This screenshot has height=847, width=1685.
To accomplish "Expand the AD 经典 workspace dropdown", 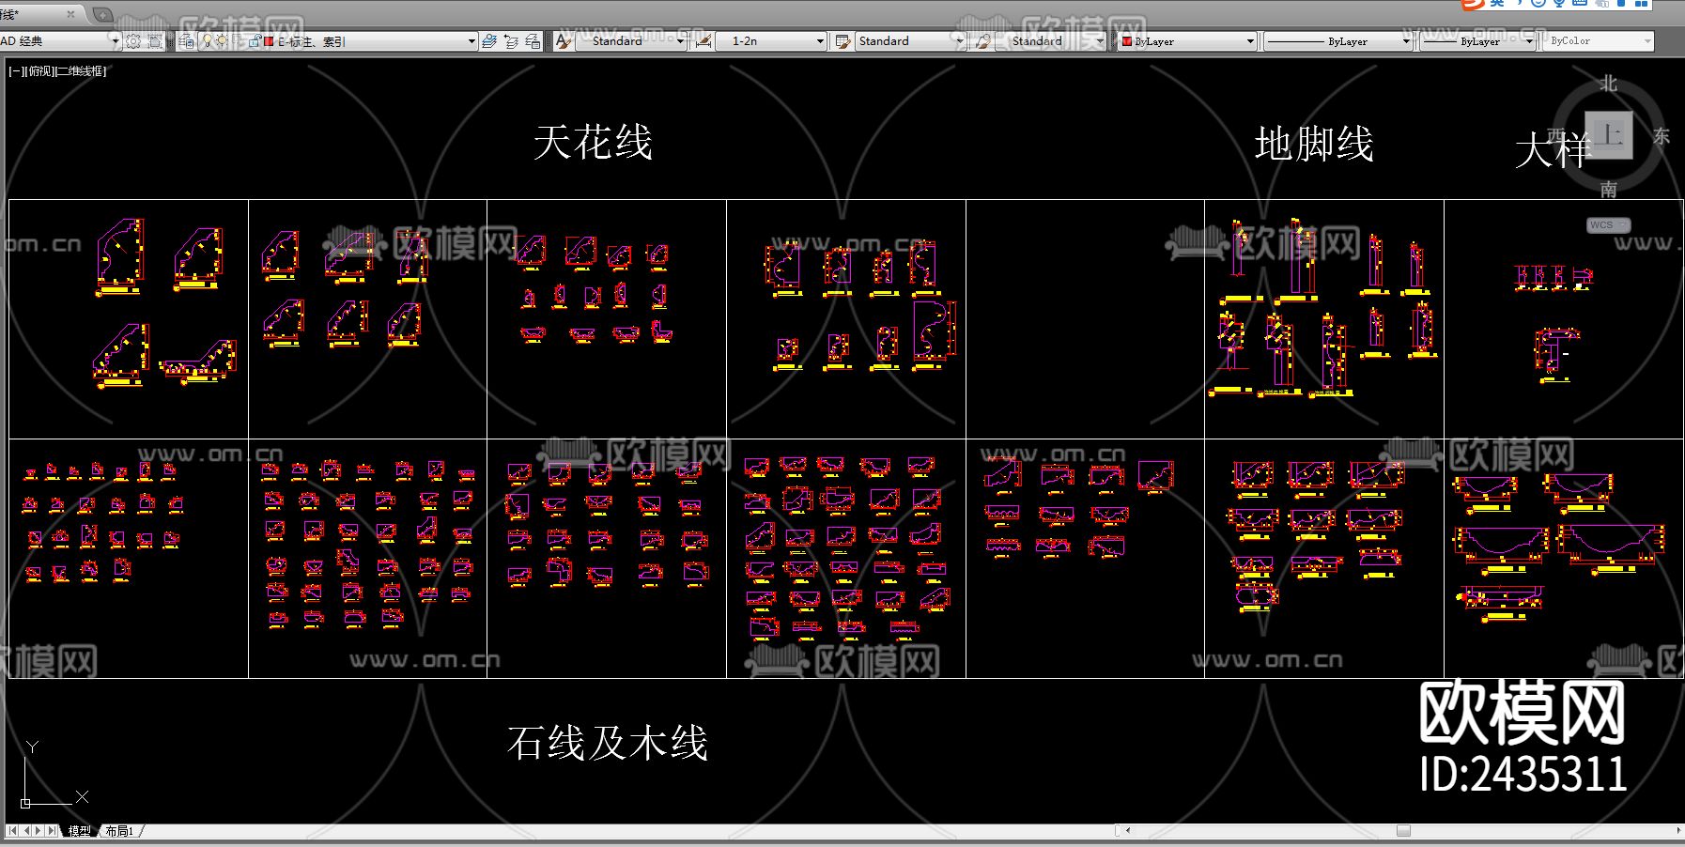I will coord(116,41).
